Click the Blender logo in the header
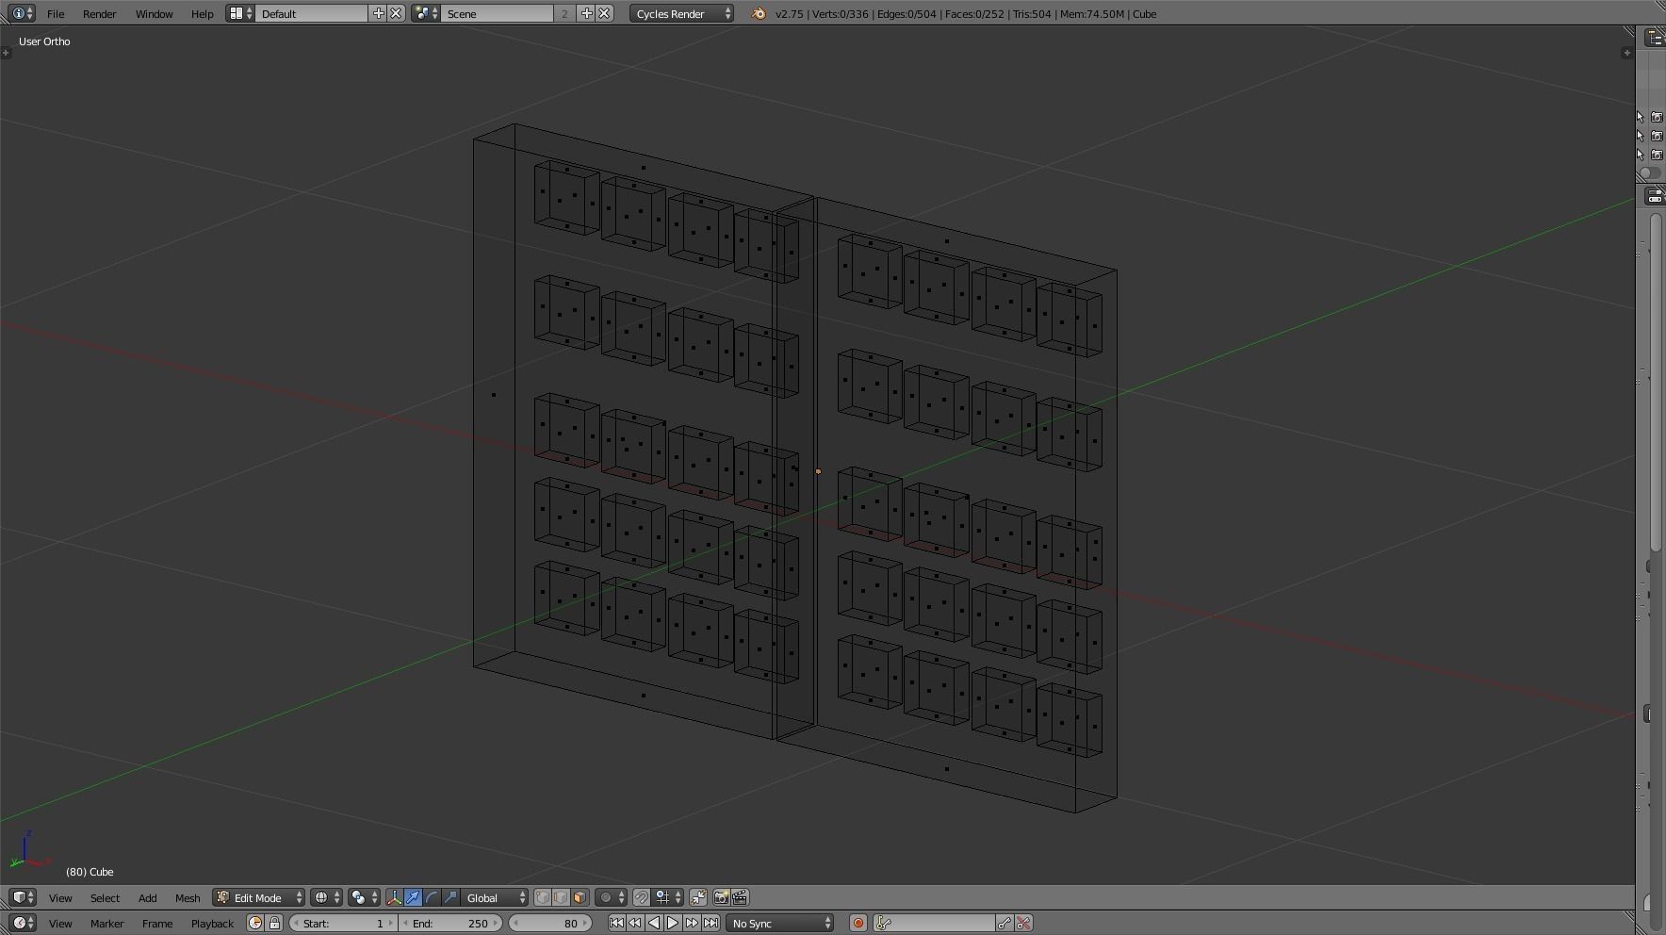The image size is (1666, 935). [x=759, y=14]
